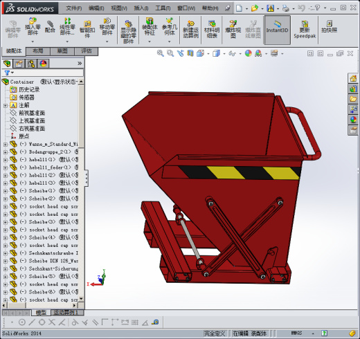Select the Mate tool icon
This screenshot has width=360, height=339.
point(50,26)
